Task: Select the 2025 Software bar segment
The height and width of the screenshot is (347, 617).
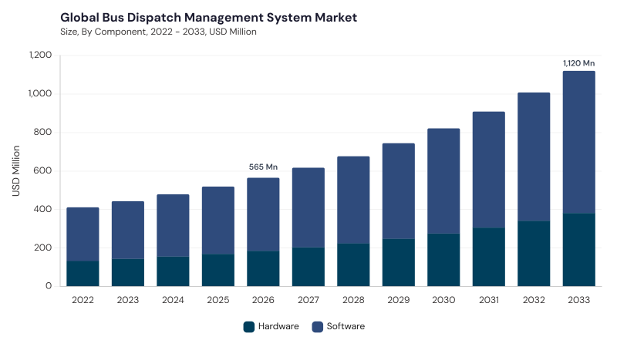Action: (x=218, y=221)
